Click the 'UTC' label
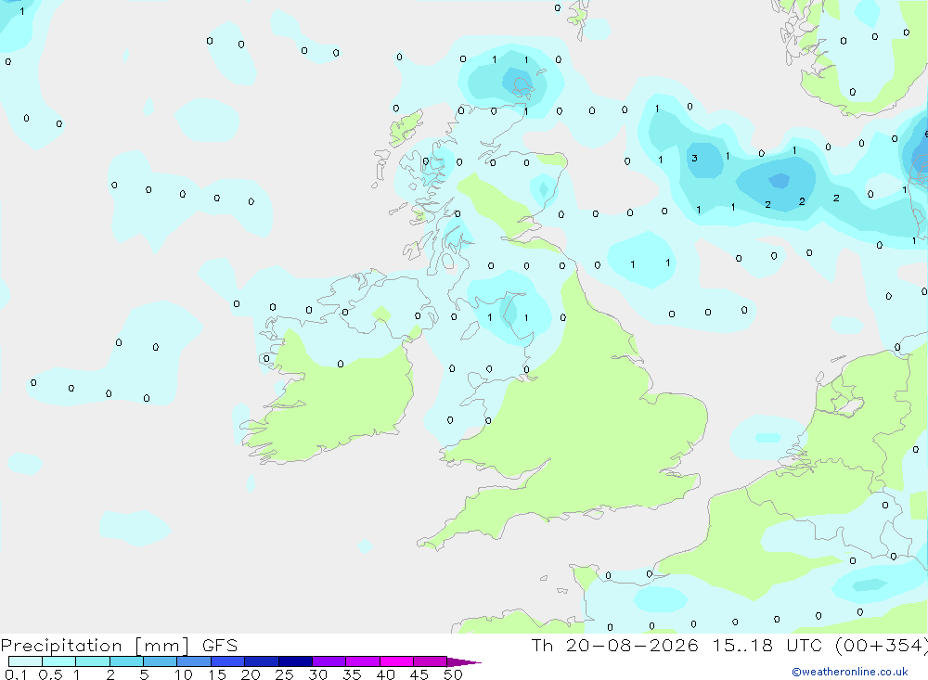Viewport: 928px width, 680px height. (805, 645)
